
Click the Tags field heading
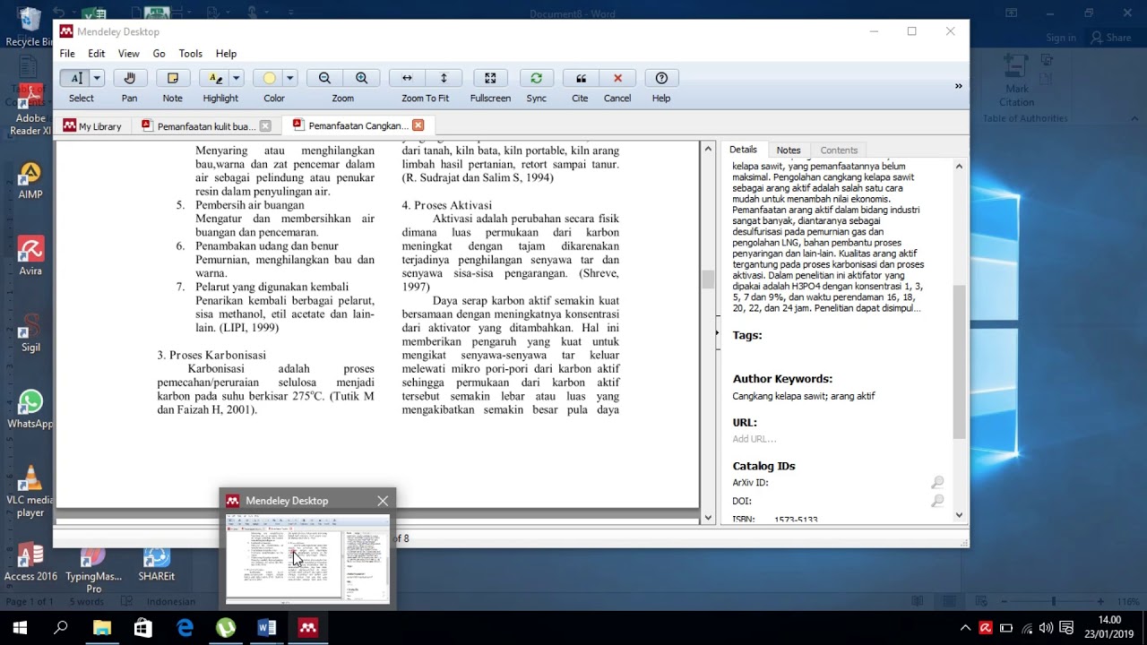pyautogui.click(x=747, y=335)
